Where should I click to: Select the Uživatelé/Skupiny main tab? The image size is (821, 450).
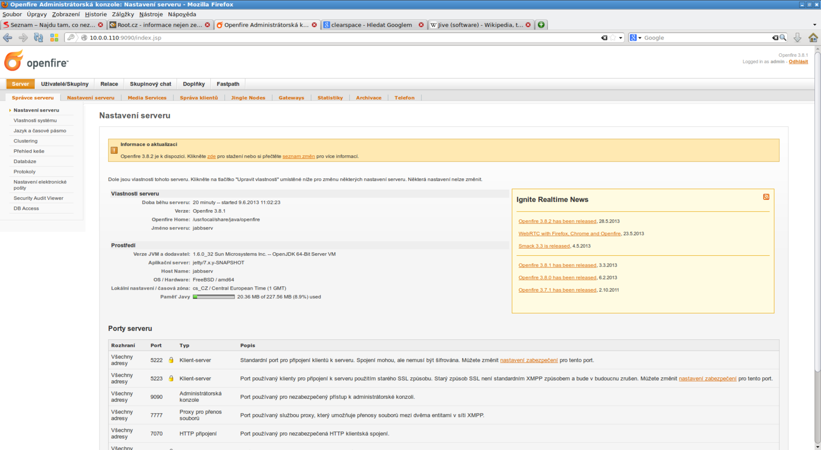coord(65,84)
